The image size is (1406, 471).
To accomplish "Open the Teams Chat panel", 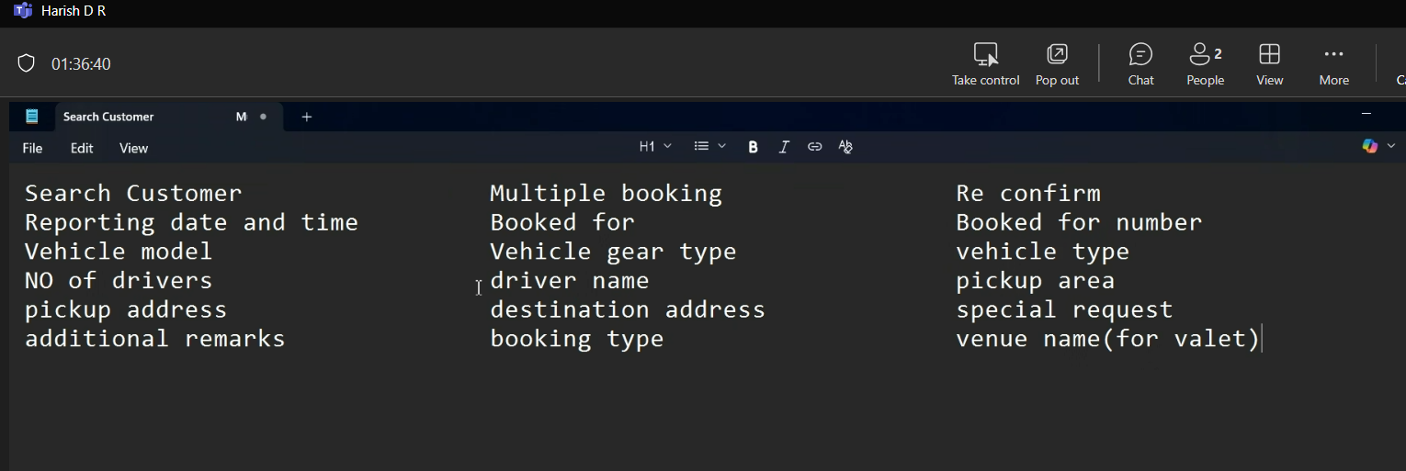I will 1140,63.
